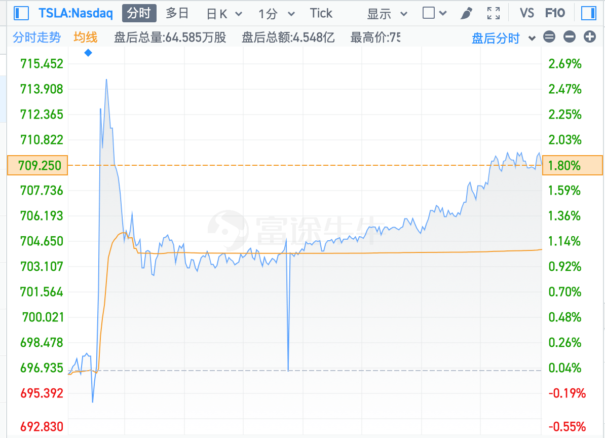The width and height of the screenshot is (605, 438).
Task: Click 盘后总额:4.548亿 text
Action: pos(288,38)
